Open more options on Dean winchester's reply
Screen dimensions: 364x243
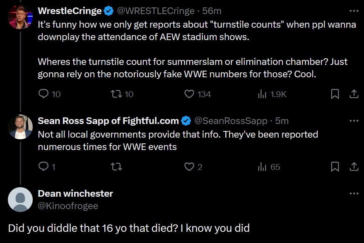click(x=354, y=193)
